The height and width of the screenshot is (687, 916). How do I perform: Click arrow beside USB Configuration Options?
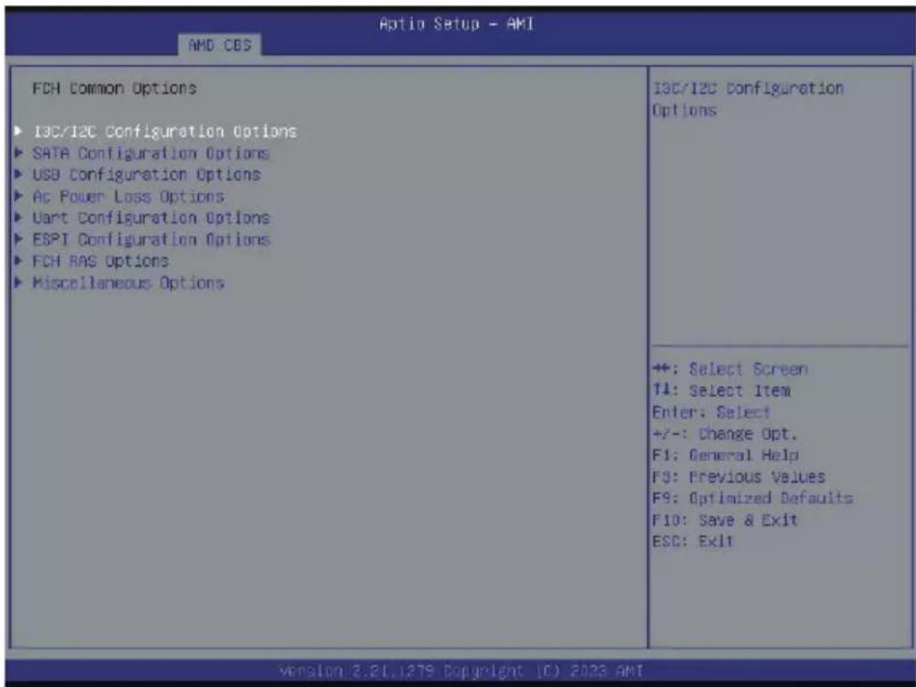[19, 174]
